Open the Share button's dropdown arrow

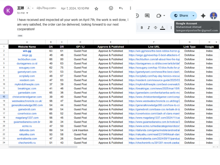[x=193, y=16]
